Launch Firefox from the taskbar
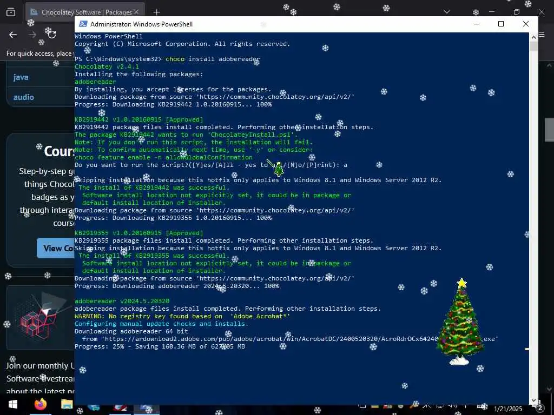 point(40,404)
